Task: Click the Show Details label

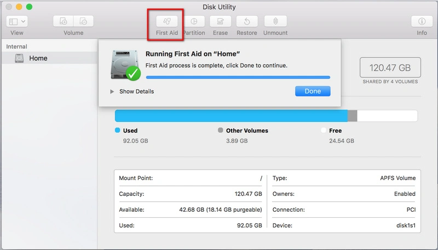Action: click(x=136, y=91)
